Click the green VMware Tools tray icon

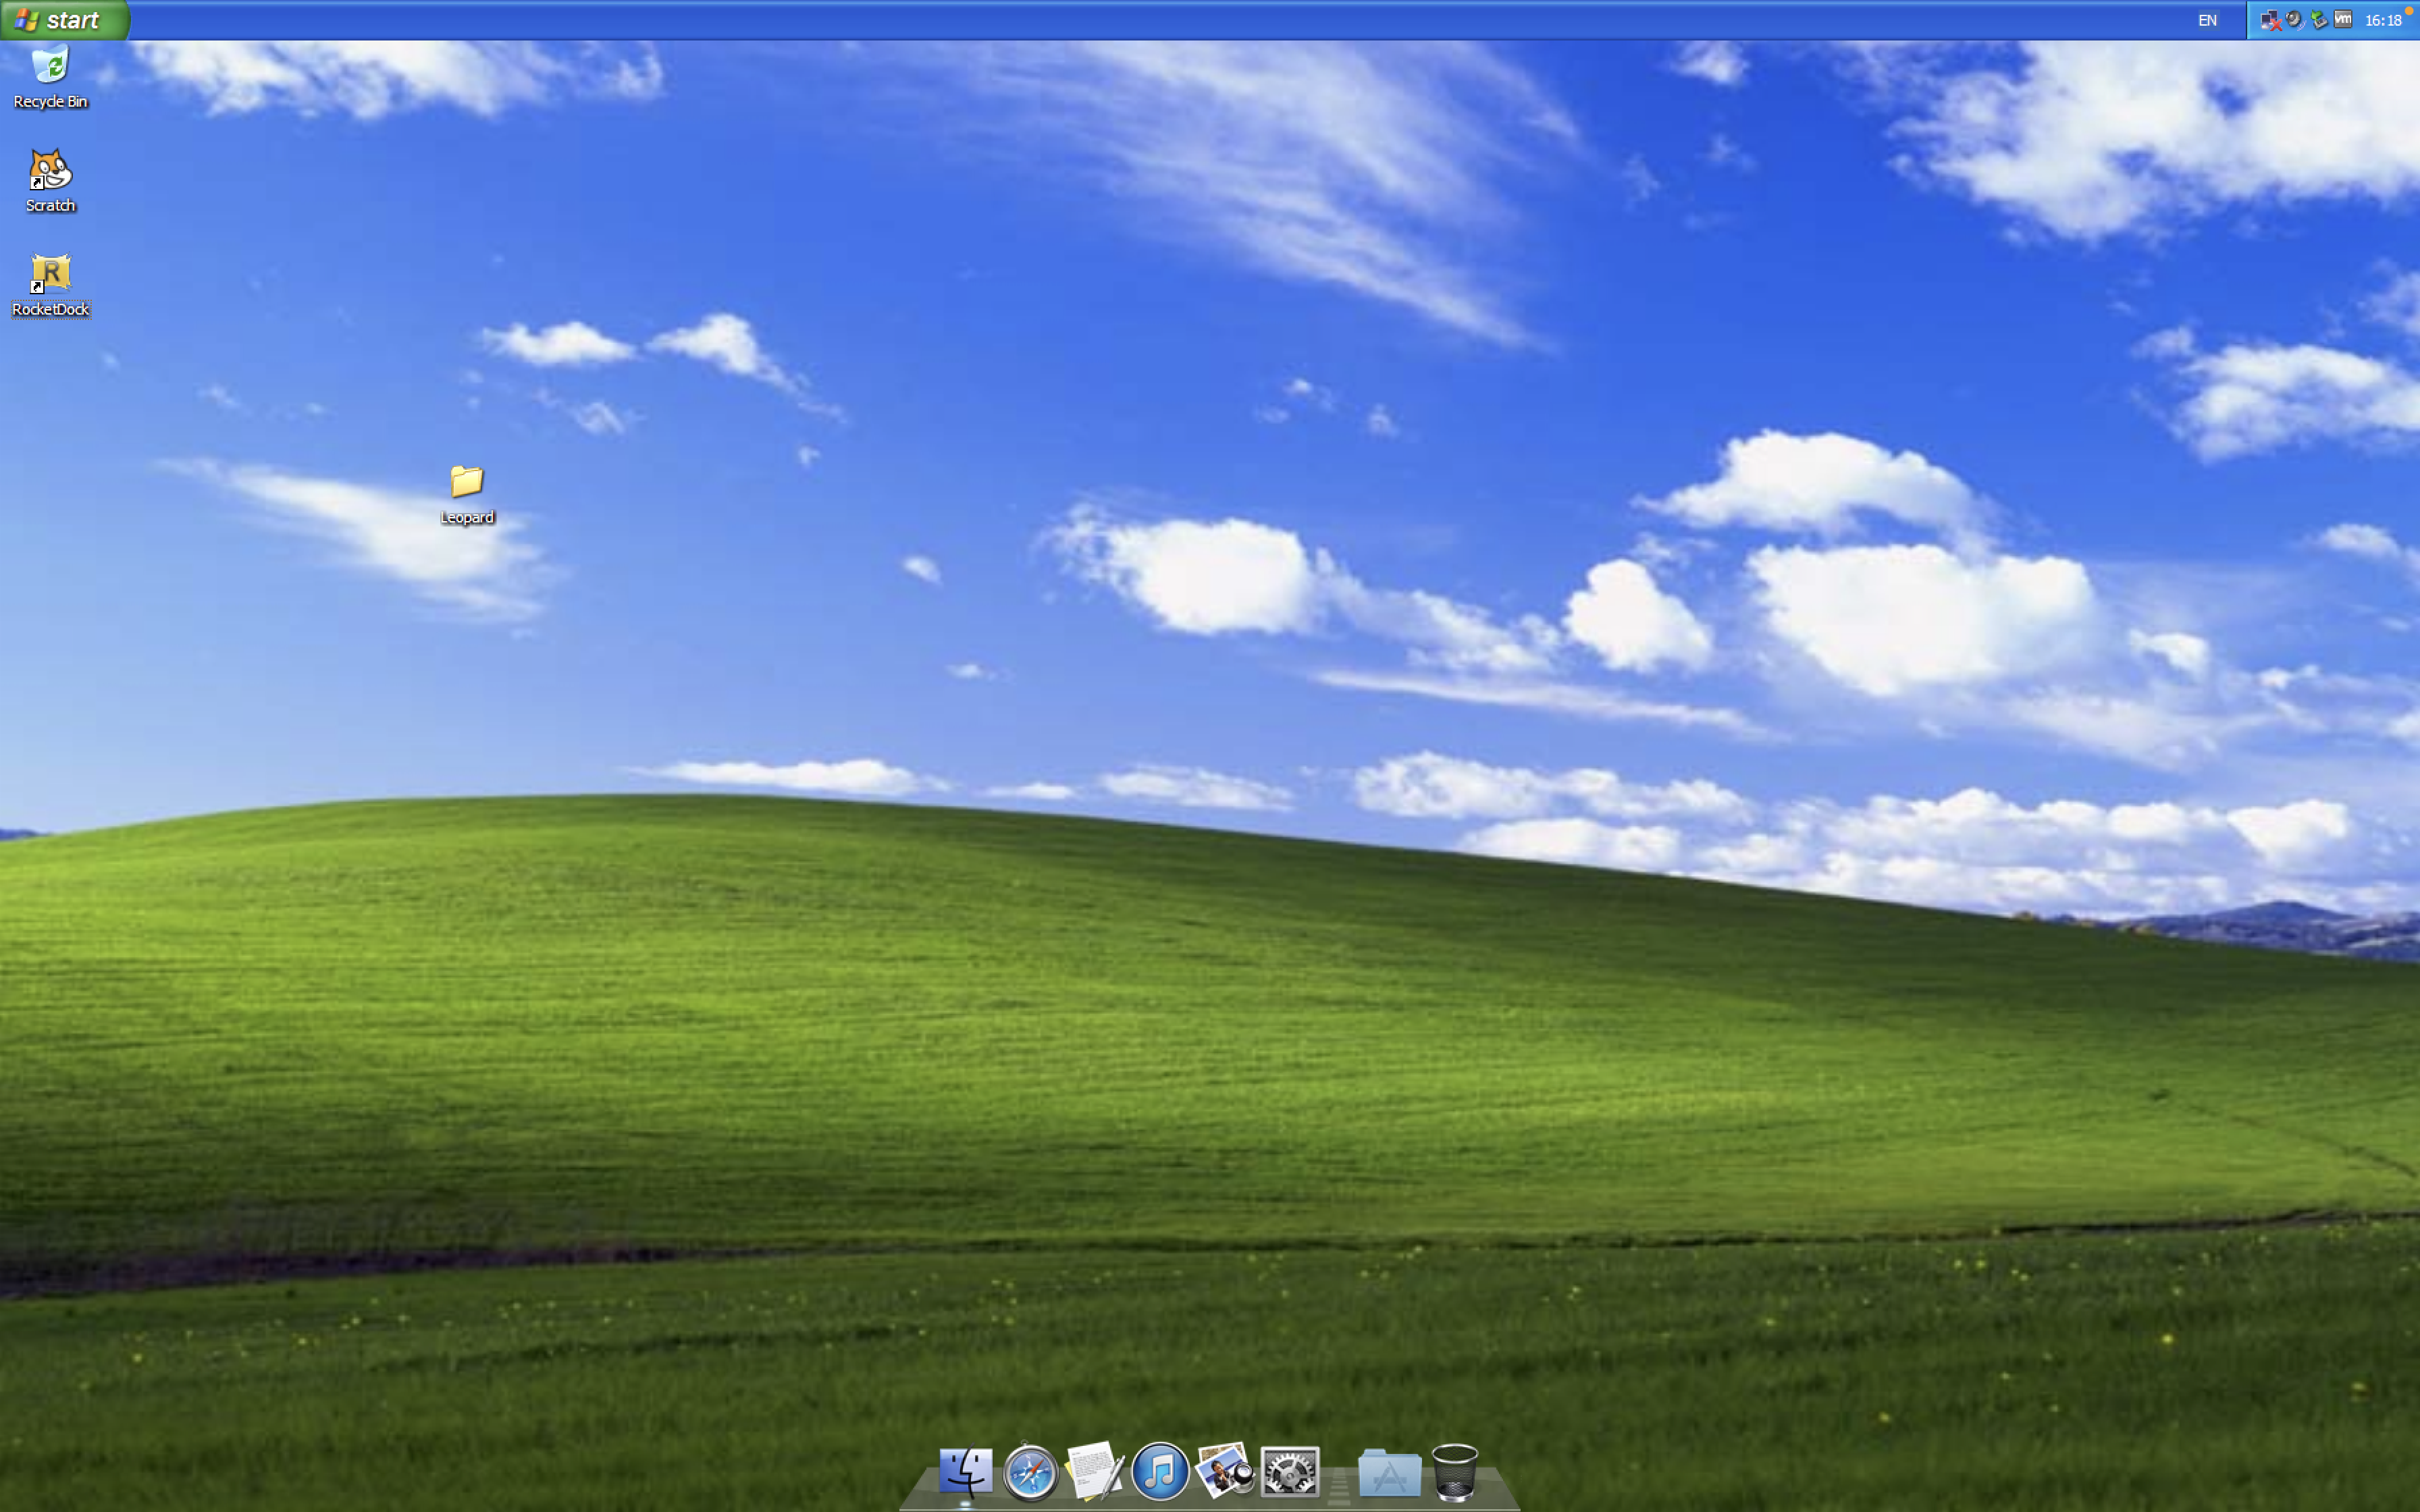click(2318, 20)
